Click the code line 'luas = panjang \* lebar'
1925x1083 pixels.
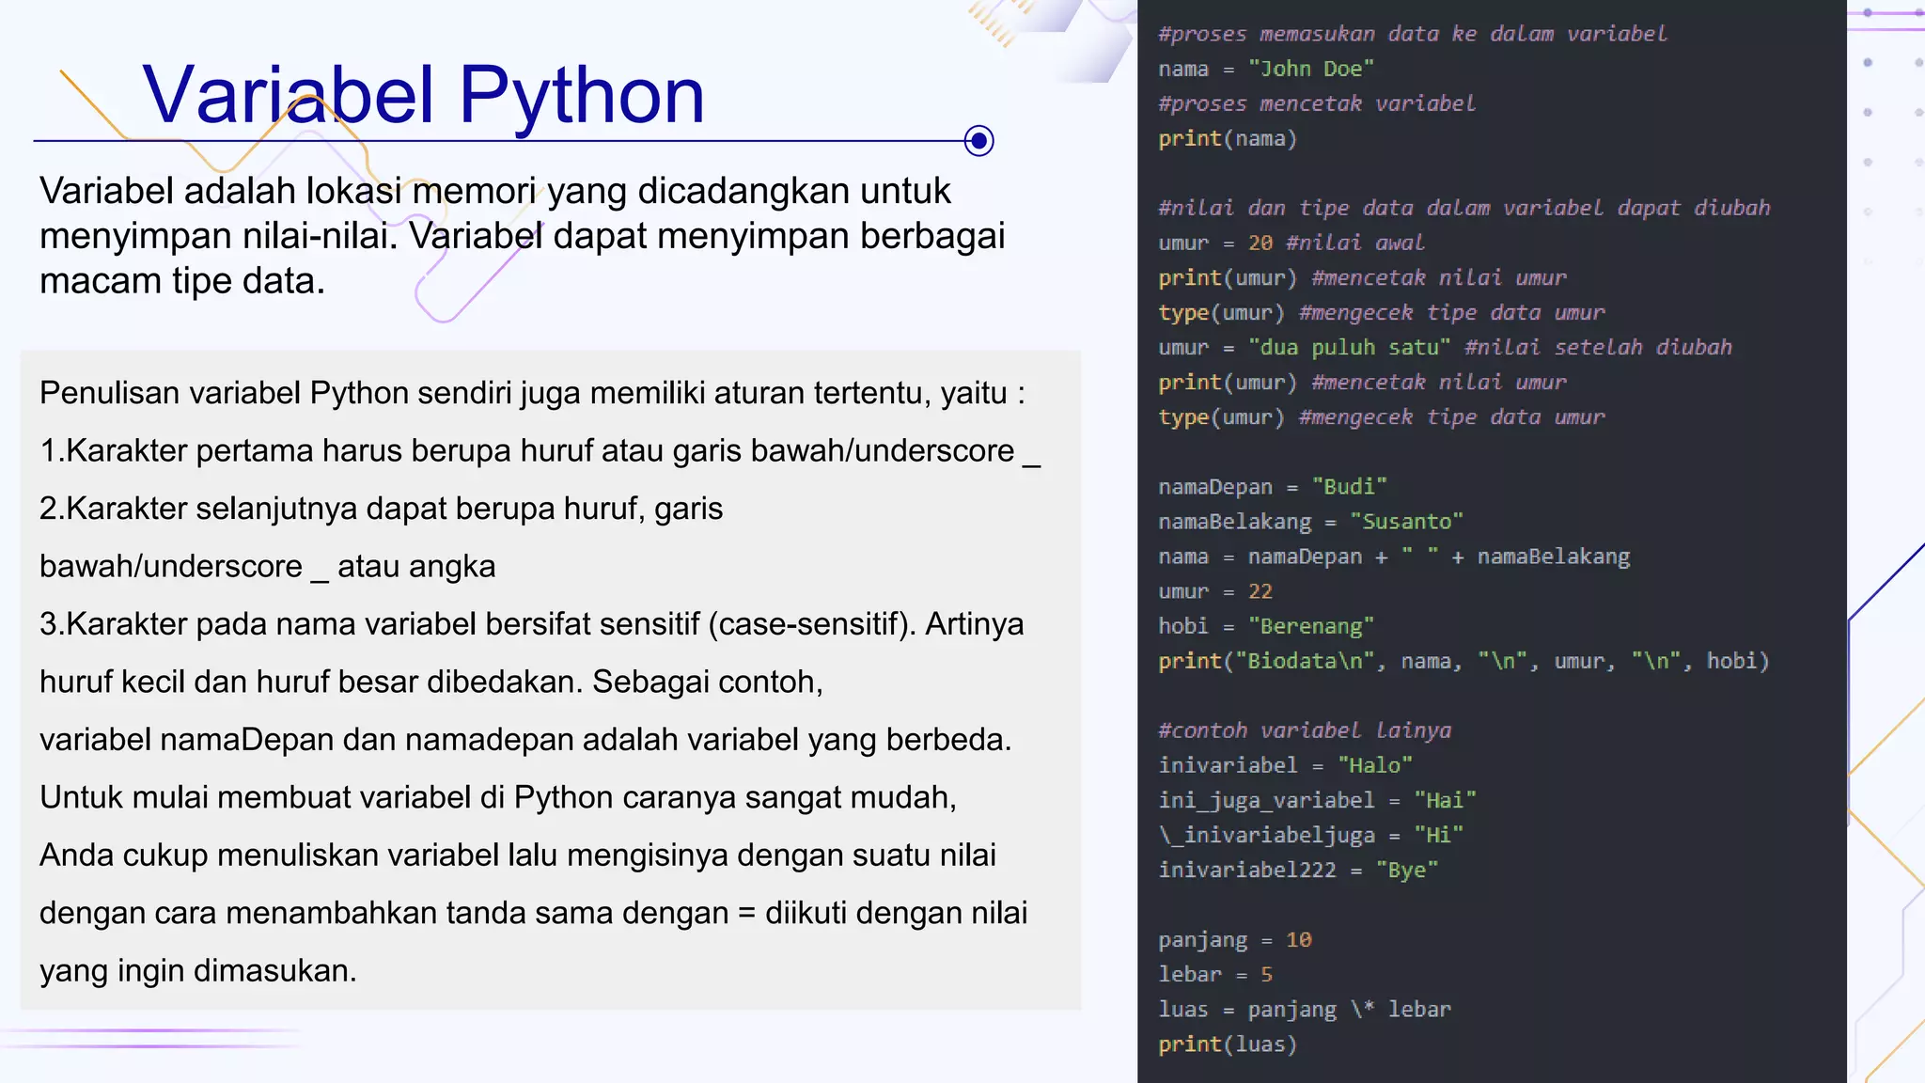[x=1305, y=1010]
